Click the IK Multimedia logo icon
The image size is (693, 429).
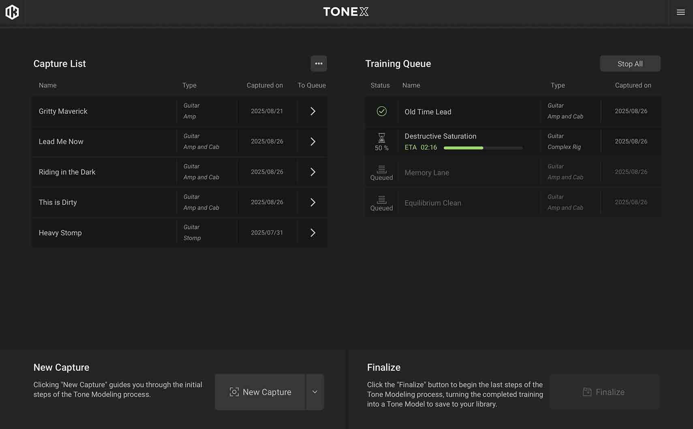click(x=12, y=12)
